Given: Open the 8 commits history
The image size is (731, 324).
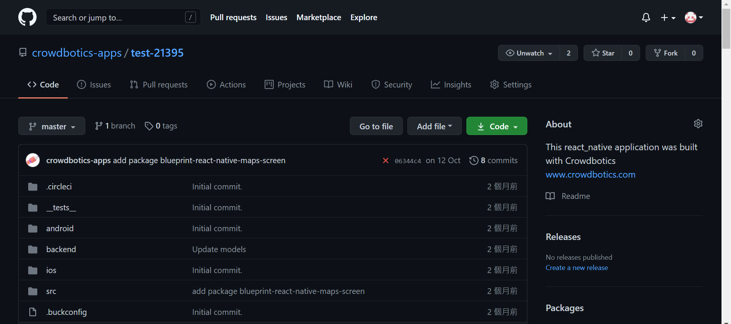Looking at the screenshot, I should [493, 160].
